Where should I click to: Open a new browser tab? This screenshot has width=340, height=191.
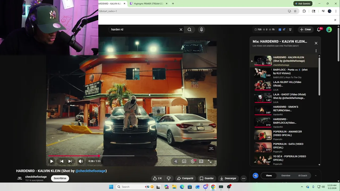(173, 4)
